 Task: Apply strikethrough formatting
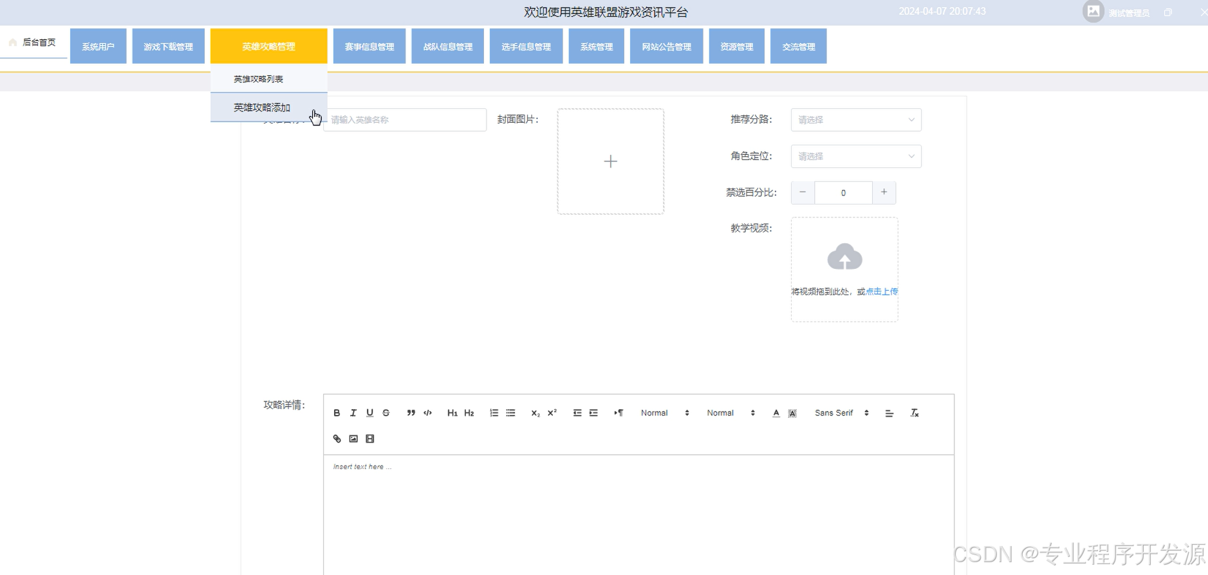386,413
